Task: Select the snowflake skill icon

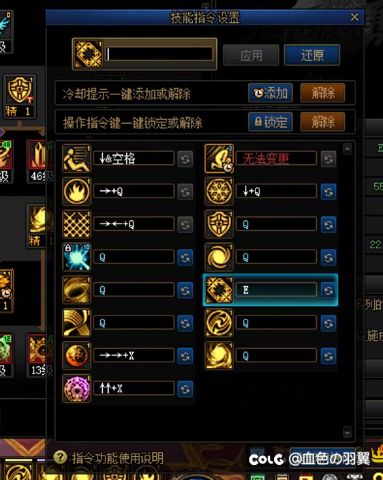Action: click(219, 191)
